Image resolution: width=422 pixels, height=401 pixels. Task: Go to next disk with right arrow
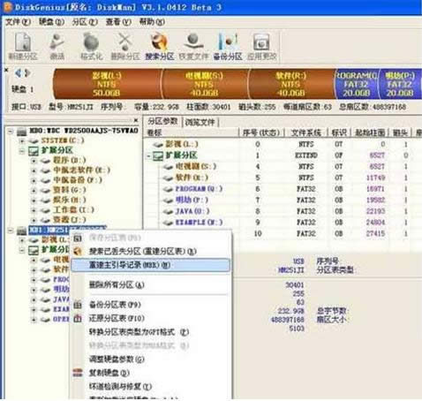(27, 72)
